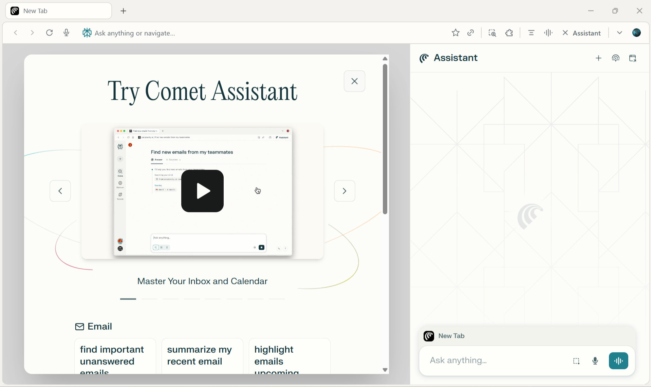The width and height of the screenshot is (651, 387).
Task: Click the voice microphone icon in address bar
Action: [67, 33]
